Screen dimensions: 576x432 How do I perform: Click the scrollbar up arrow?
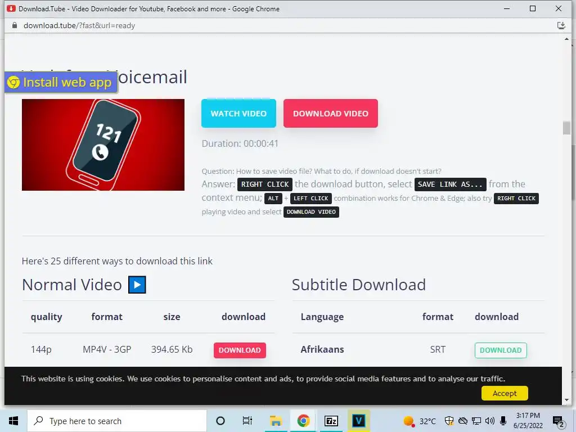[x=566, y=39]
